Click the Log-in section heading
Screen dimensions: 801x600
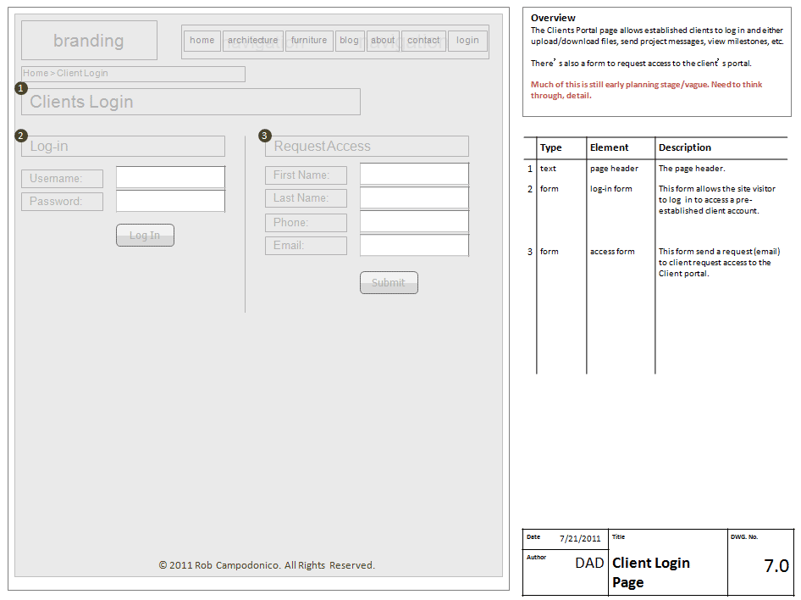click(x=123, y=146)
